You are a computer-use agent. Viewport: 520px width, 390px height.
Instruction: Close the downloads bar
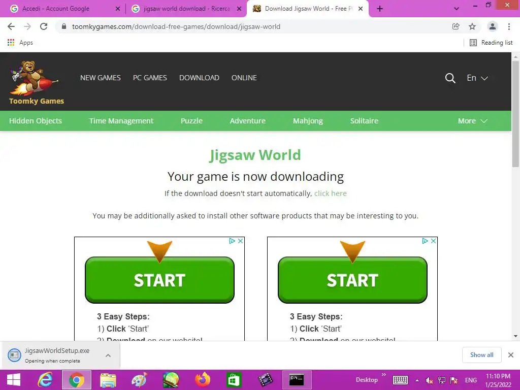511,355
